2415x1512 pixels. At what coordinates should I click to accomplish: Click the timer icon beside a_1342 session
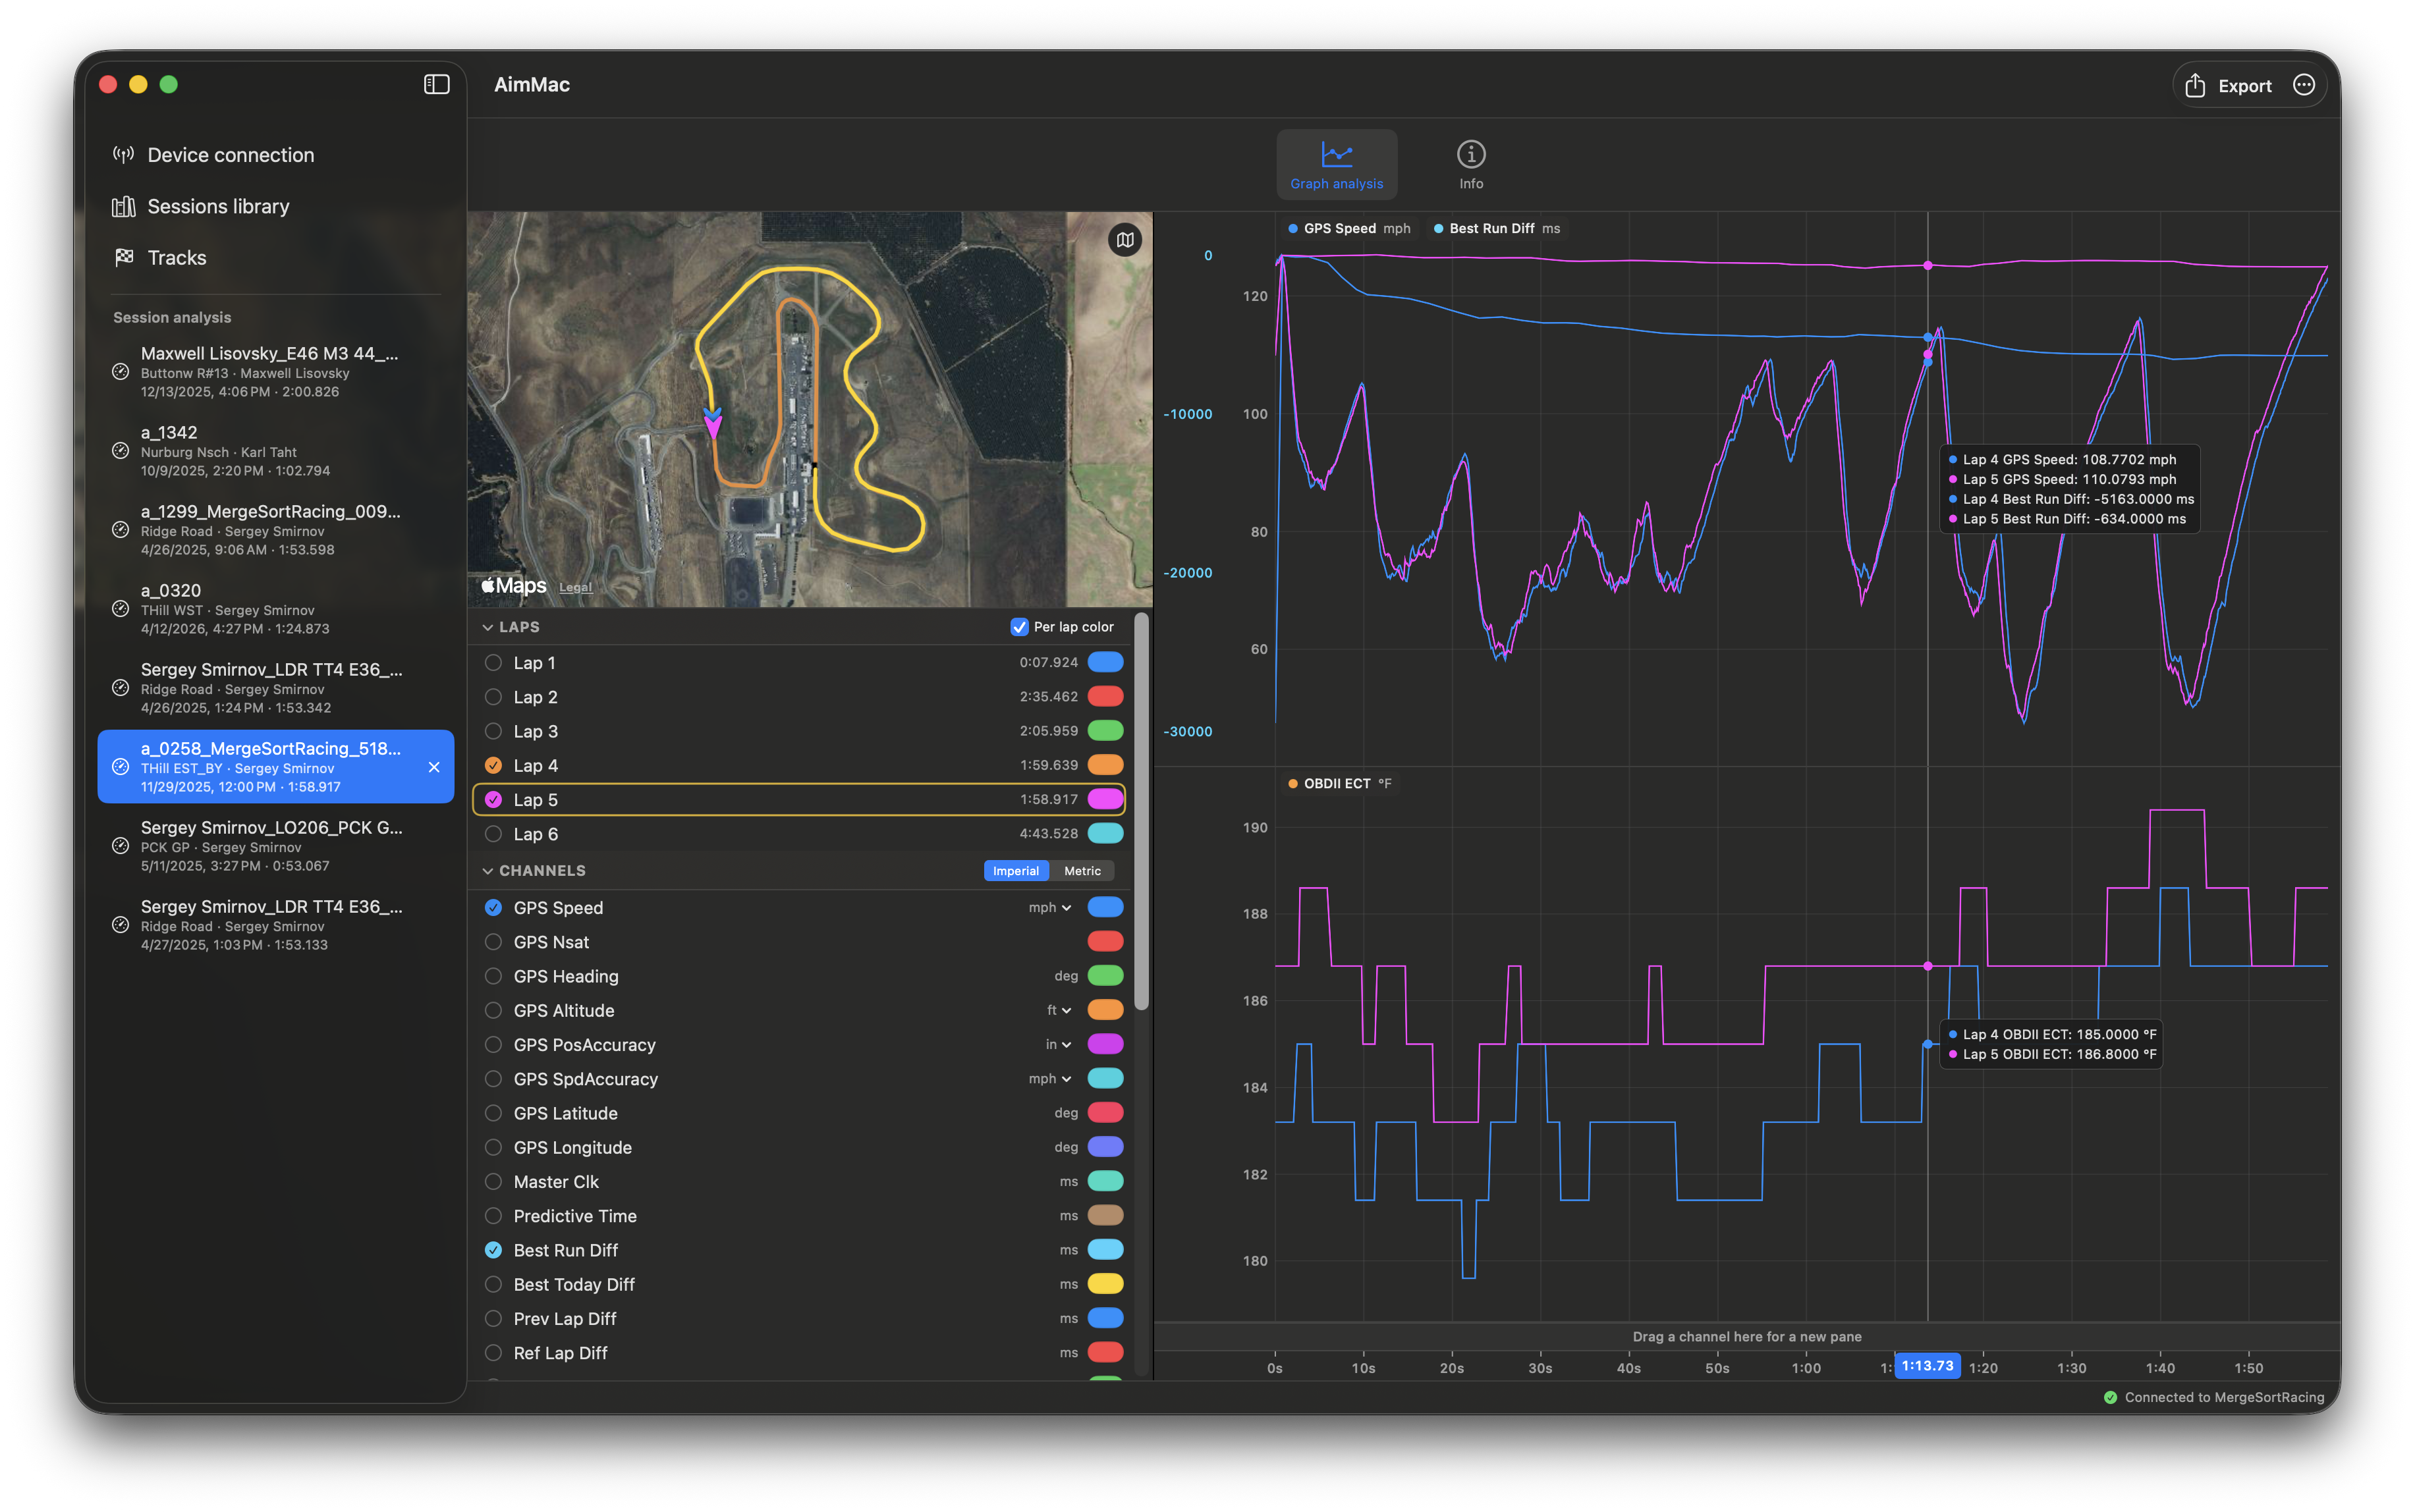pos(120,451)
